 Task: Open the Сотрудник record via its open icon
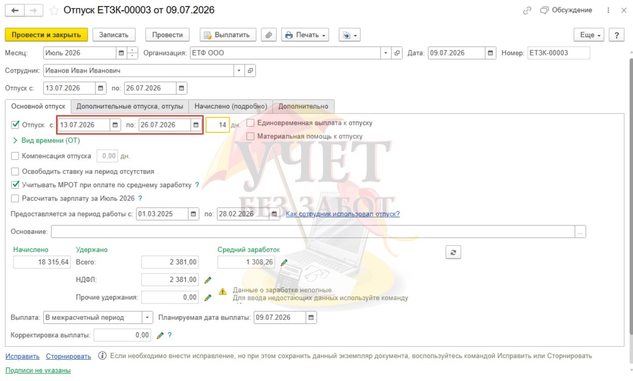click(250, 70)
